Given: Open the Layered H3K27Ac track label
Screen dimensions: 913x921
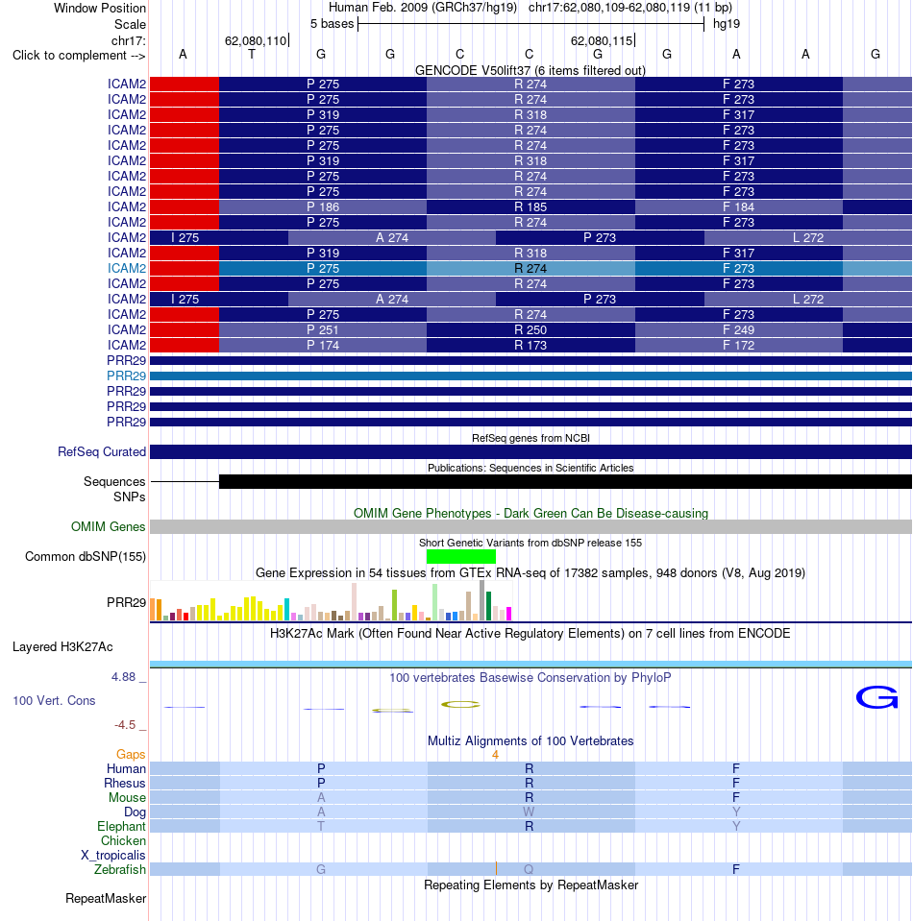Looking at the screenshot, I should (x=62, y=646).
